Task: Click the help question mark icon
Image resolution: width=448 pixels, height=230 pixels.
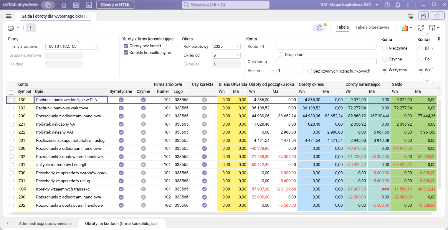Action: tap(387, 5)
